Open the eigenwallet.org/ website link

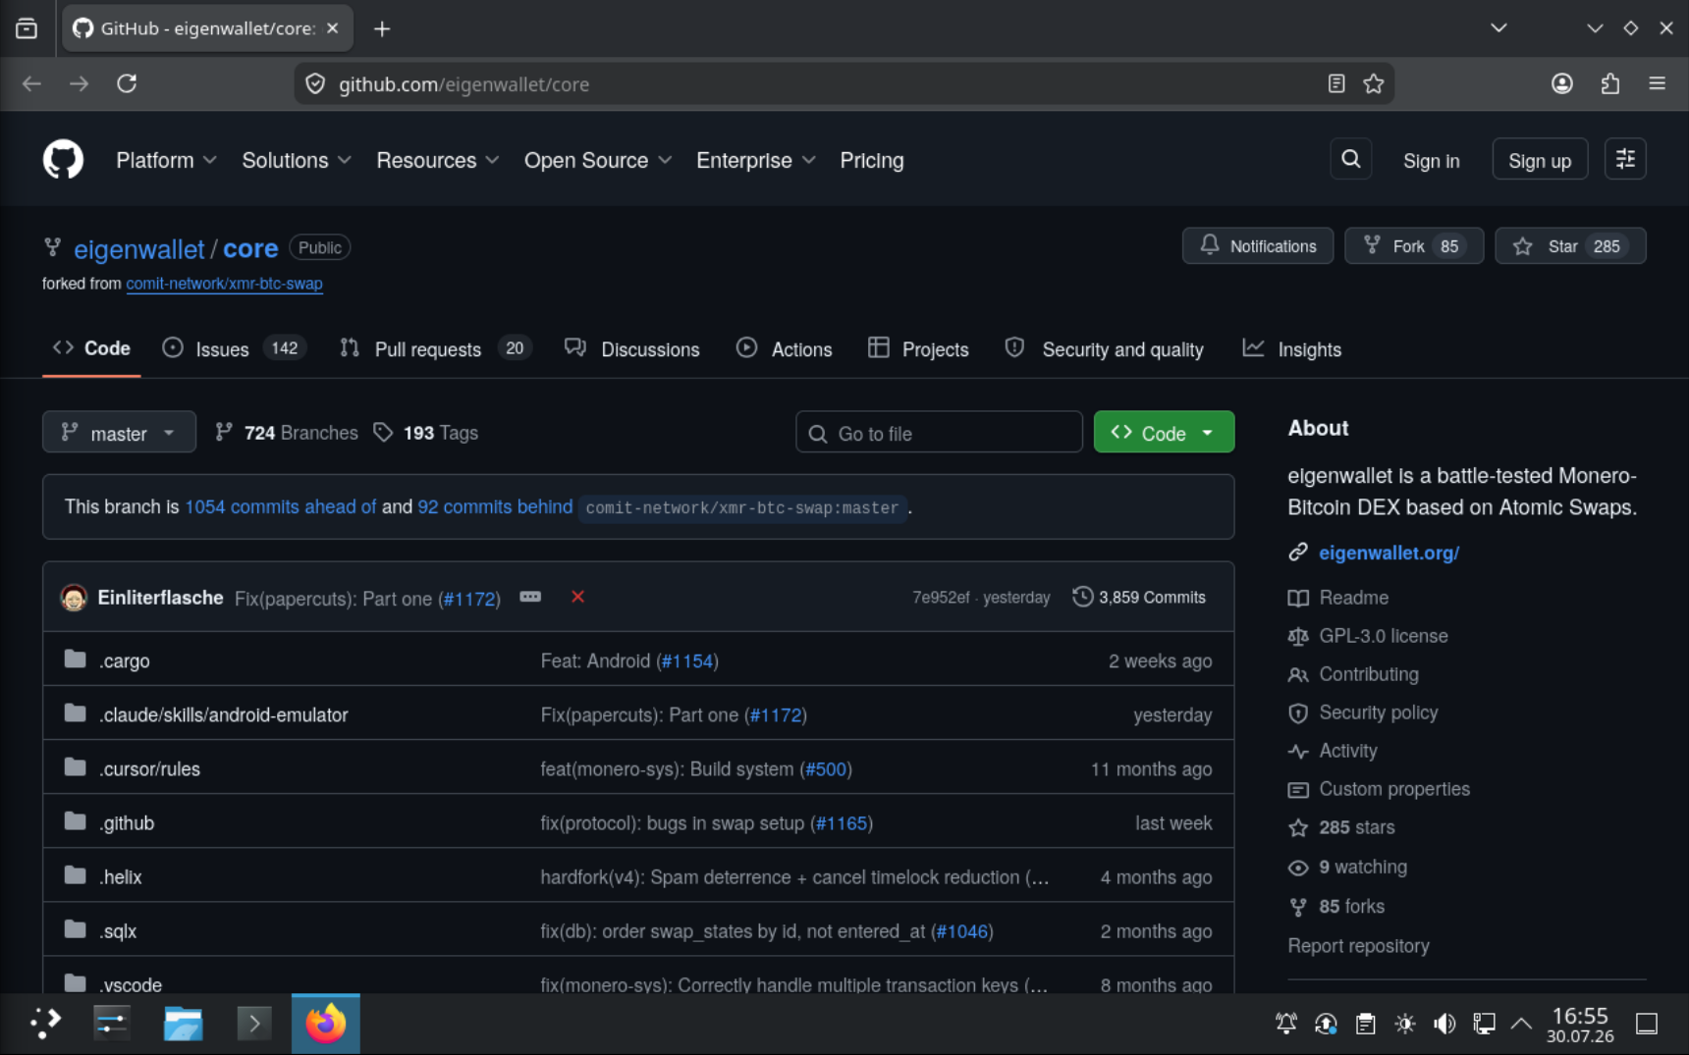(1389, 553)
